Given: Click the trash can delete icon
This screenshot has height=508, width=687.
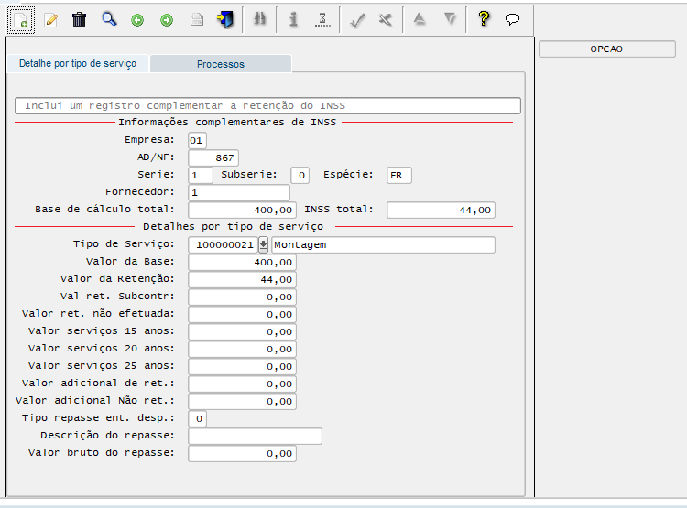Looking at the screenshot, I should pyautogui.click(x=80, y=20).
